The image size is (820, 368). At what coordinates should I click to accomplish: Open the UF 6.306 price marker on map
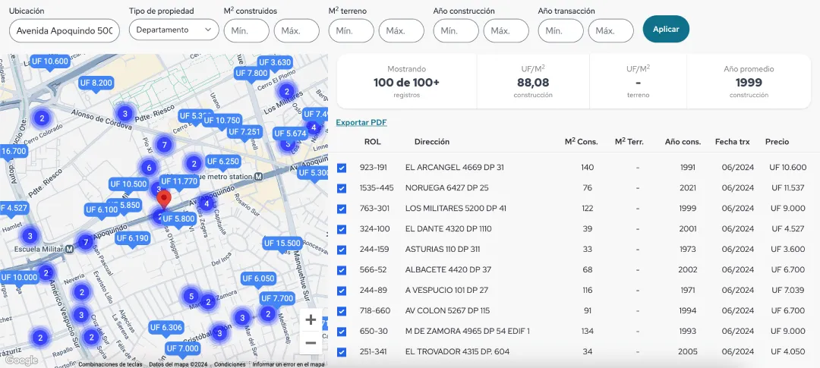[x=166, y=328]
